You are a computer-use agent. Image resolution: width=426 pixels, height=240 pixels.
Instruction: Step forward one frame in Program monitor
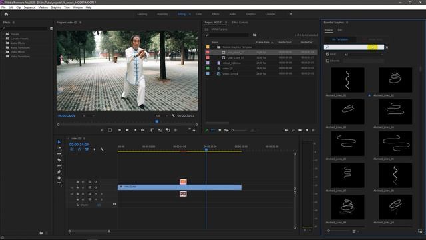(134, 131)
